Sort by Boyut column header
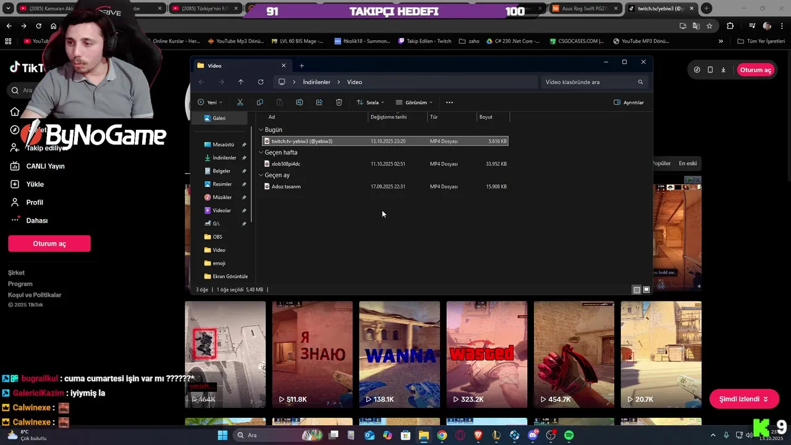 [x=493, y=117]
